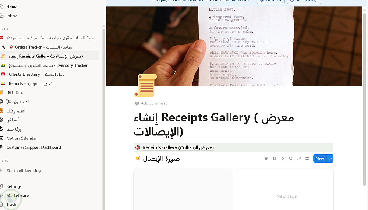The height and width of the screenshot is (210, 368).
Task: Open the Trash from sidebar
Action: tap(11, 205)
